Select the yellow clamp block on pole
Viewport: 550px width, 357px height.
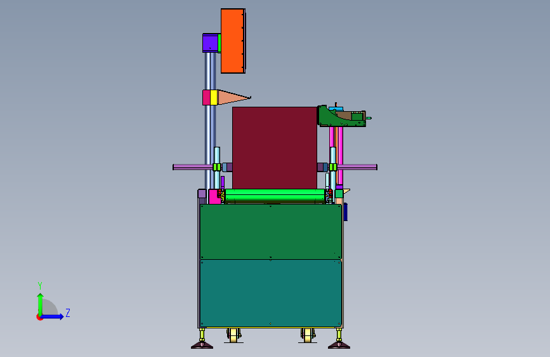(x=214, y=97)
